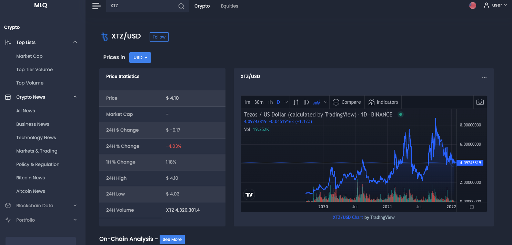Open the time interval dropdown arrow
The width and height of the screenshot is (512, 245).
286,102
